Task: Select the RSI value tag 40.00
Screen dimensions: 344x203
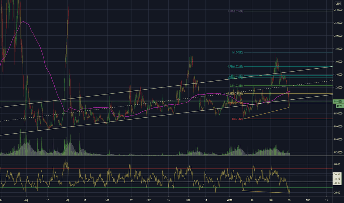Action: point(337,183)
